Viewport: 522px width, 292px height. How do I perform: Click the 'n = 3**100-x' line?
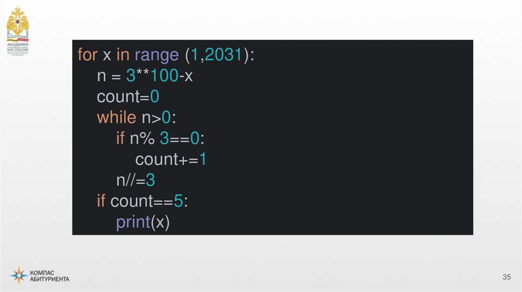tap(145, 76)
